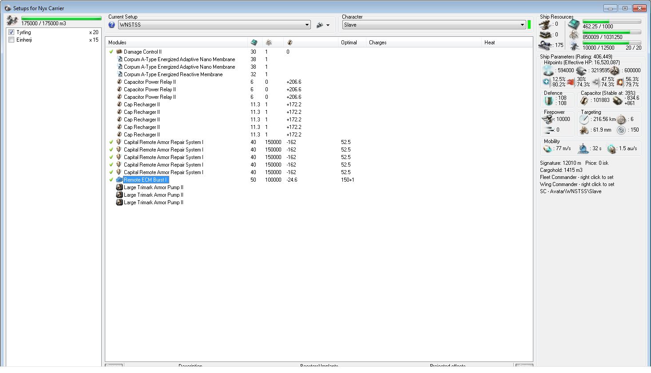Click the drone icon beside 10000 / 12500
This screenshot has width=651, height=373.
pos(574,45)
